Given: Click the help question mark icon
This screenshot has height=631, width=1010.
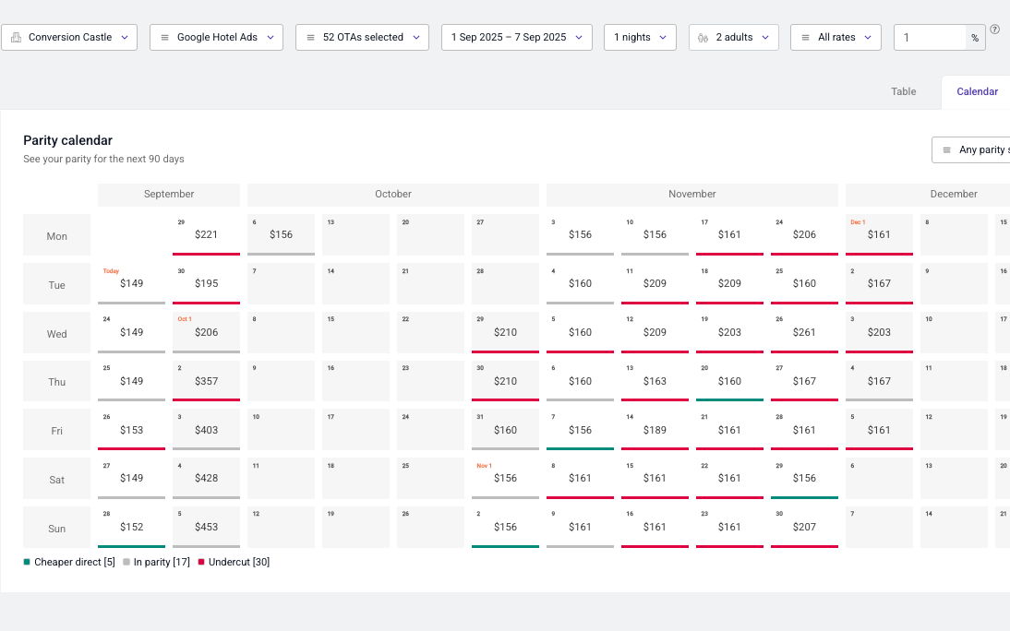Looking at the screenshot, I should coord(995,30).
